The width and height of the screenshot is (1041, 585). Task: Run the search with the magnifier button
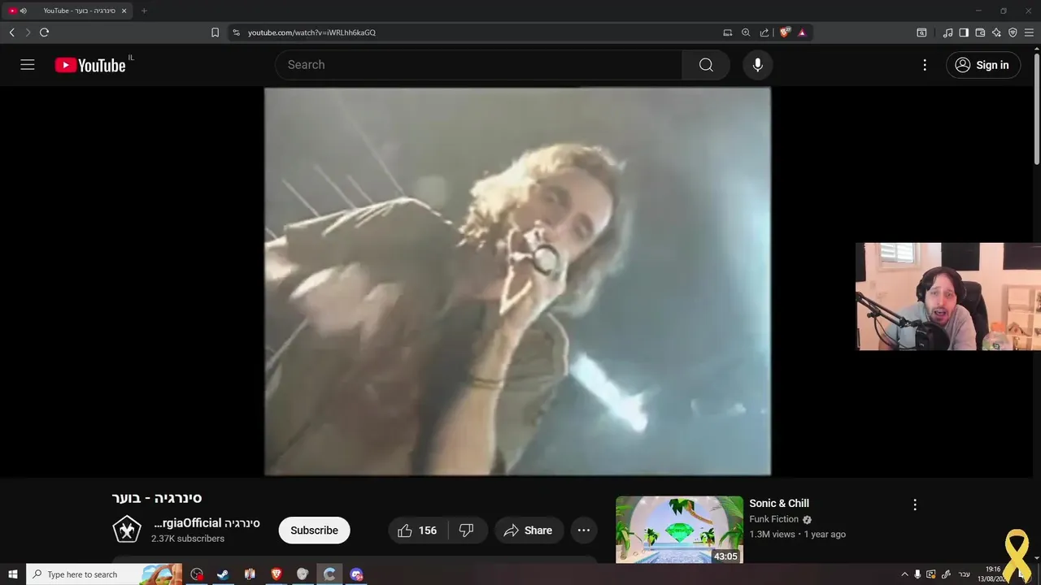pyautogui.click(x=706, y=65)
